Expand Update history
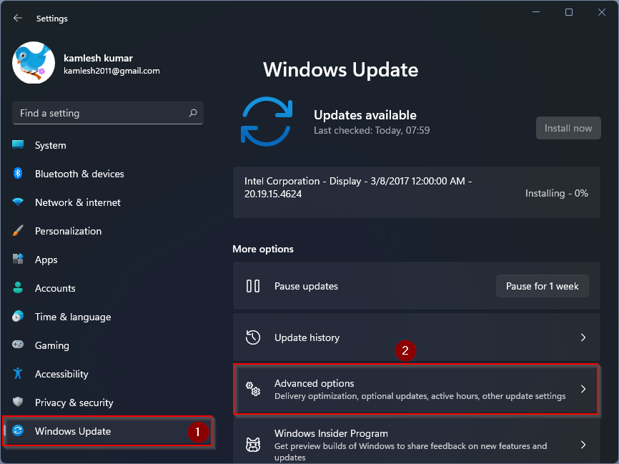619x464 pixels. coord(417,337)
